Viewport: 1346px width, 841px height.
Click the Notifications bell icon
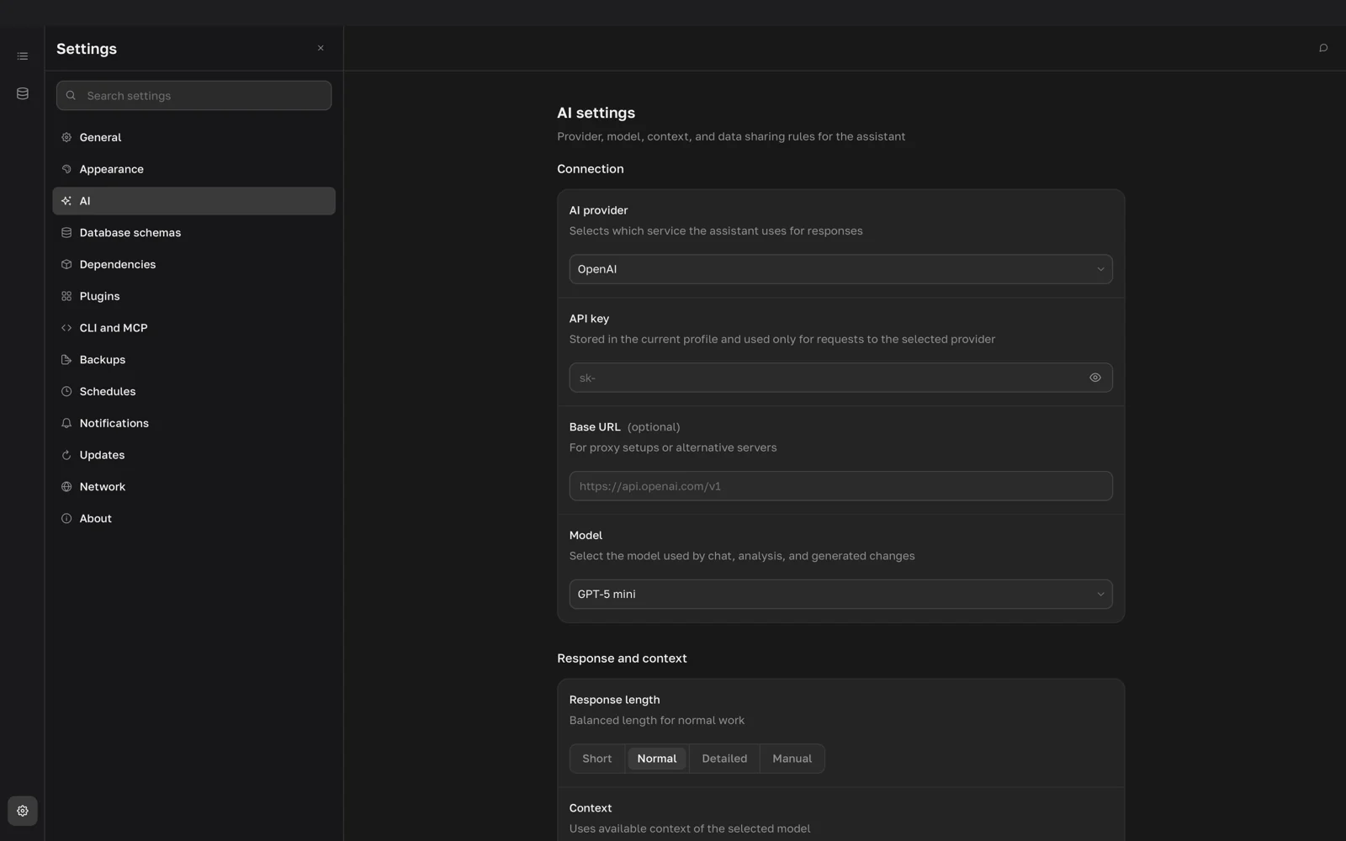coord(66,423)
